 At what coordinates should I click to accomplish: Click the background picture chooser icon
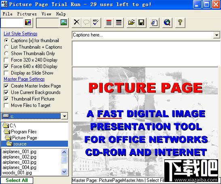pos(64,22)
